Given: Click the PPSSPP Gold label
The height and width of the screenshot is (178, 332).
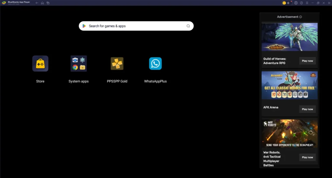Looking at the screenshot, I should [x=117, y=81].
